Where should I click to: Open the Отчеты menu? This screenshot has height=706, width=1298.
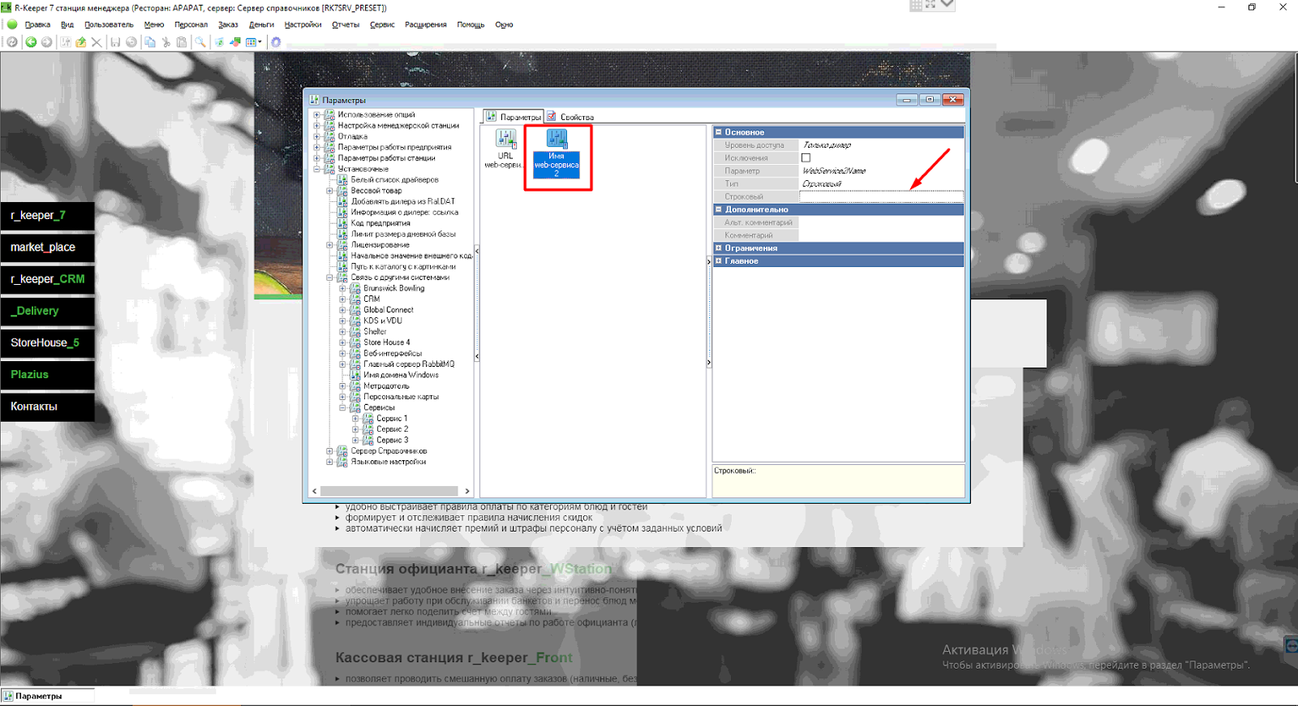[346, 24]
